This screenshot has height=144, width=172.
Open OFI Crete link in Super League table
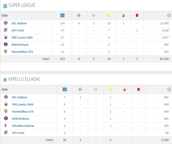click(18, 30)
